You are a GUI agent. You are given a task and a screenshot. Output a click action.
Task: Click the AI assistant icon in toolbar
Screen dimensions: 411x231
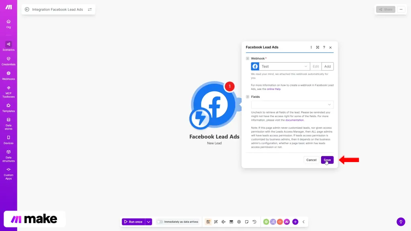click(x=287, y=222)
